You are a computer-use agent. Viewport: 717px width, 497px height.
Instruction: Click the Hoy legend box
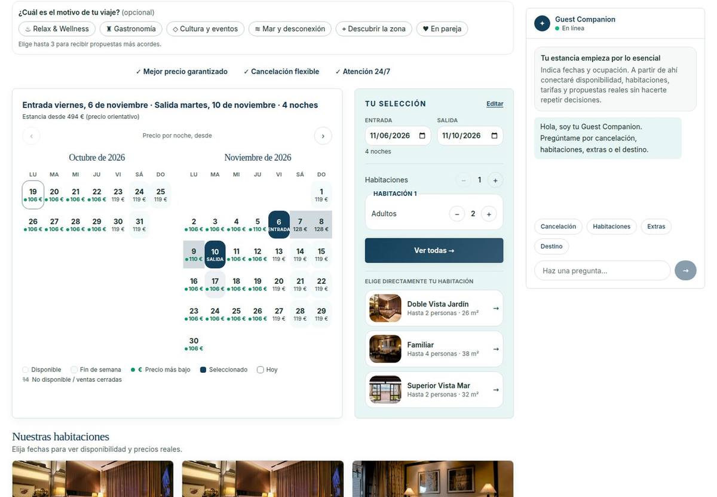(261, 370)
